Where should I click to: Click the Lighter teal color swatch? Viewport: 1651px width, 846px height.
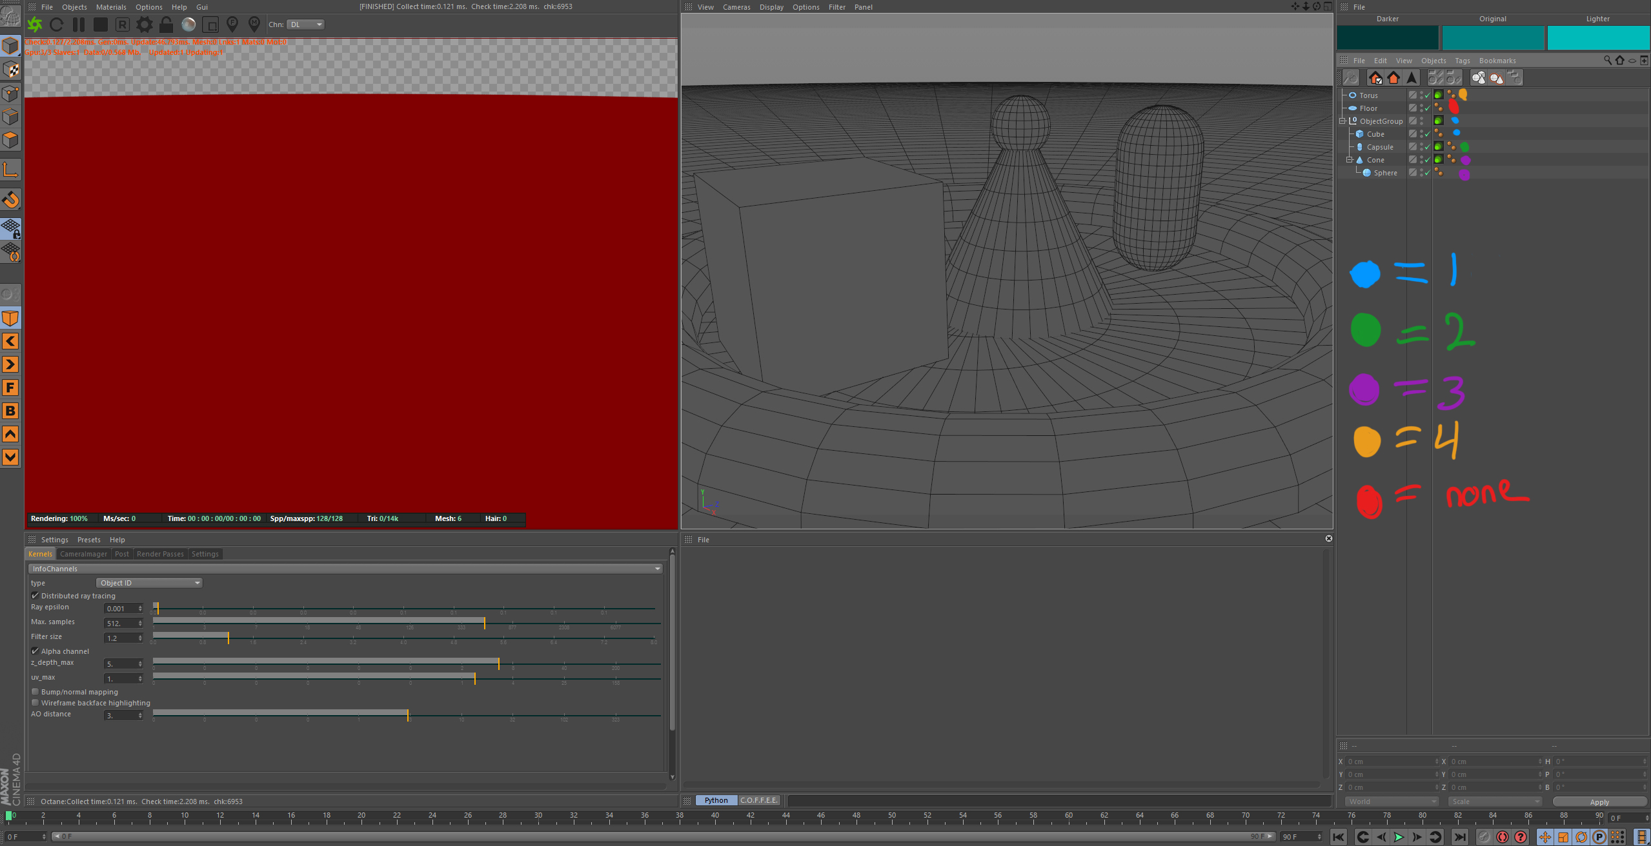tap(1598, 37)
